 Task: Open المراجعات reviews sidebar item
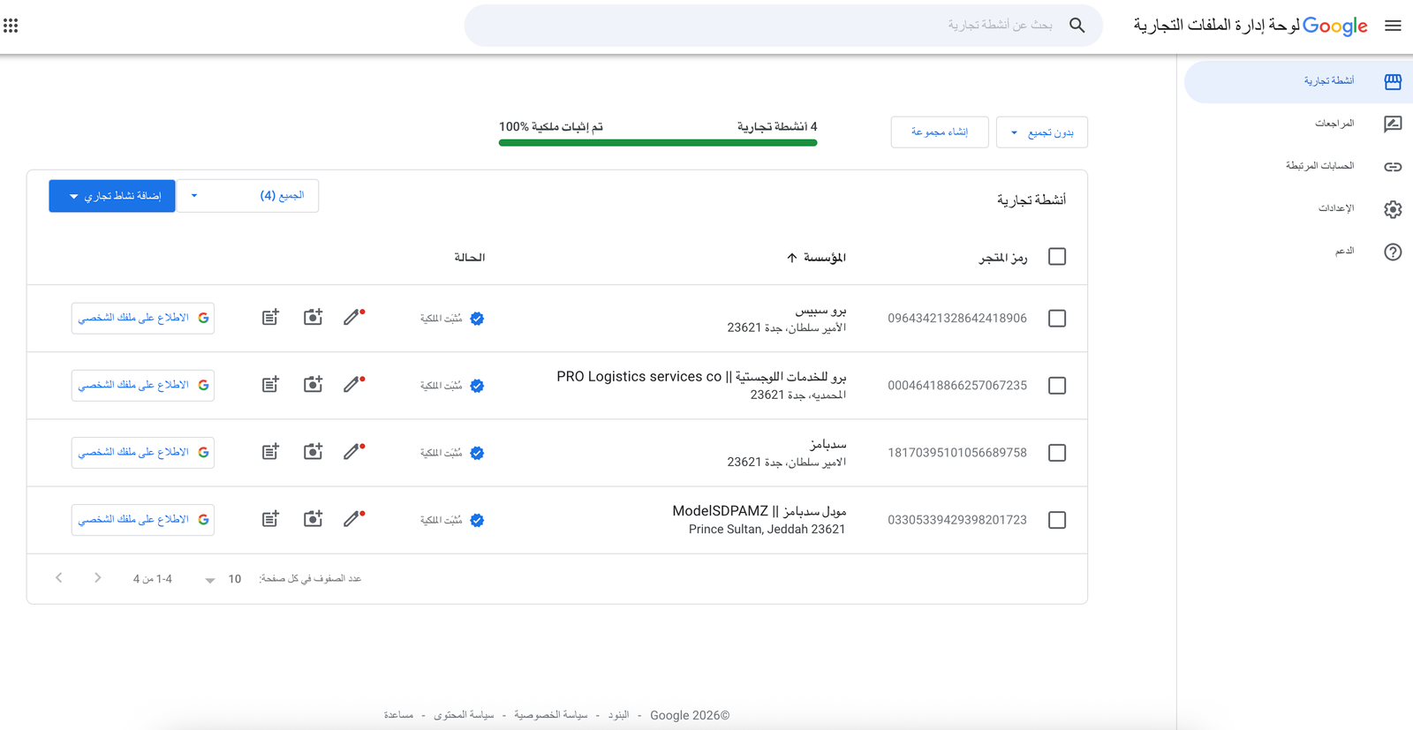[x=1298, y=124]
